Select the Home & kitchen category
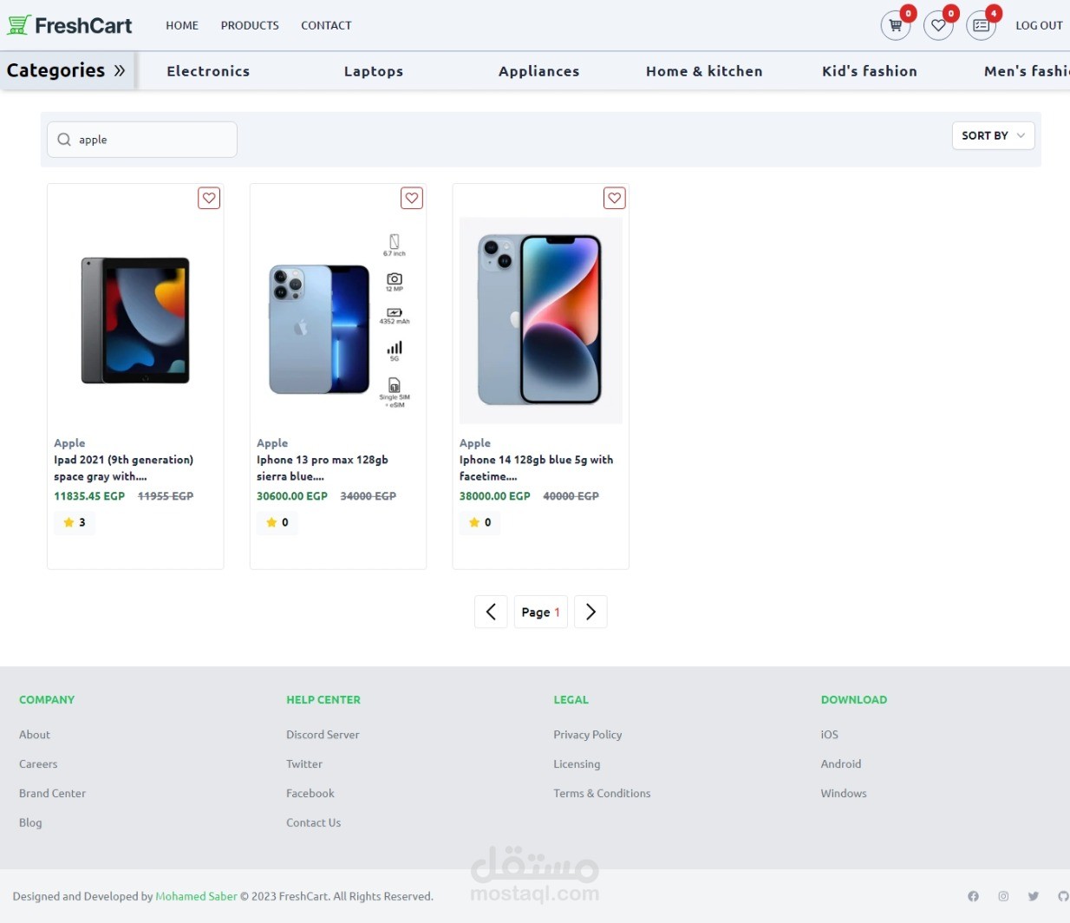This screenshot has height=923, width=1070. [704, 71]
